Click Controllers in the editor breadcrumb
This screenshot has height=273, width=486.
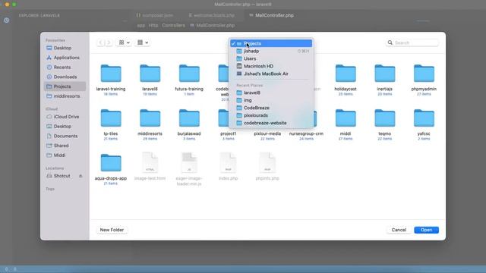173,25
